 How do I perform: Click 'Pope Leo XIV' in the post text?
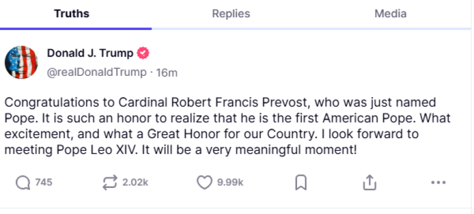click(97, 150)
